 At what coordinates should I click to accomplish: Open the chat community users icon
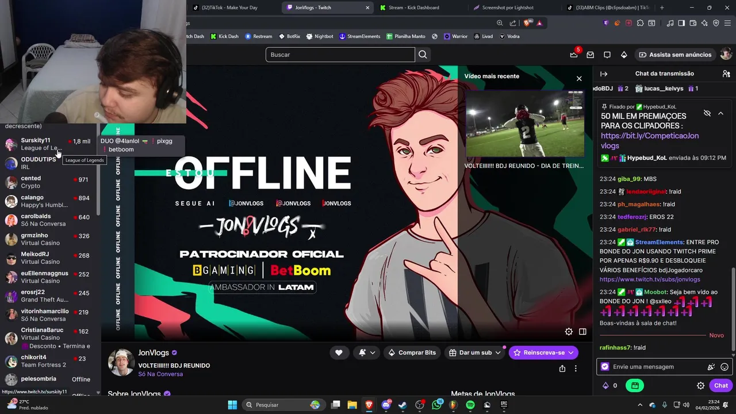(726, 74)
